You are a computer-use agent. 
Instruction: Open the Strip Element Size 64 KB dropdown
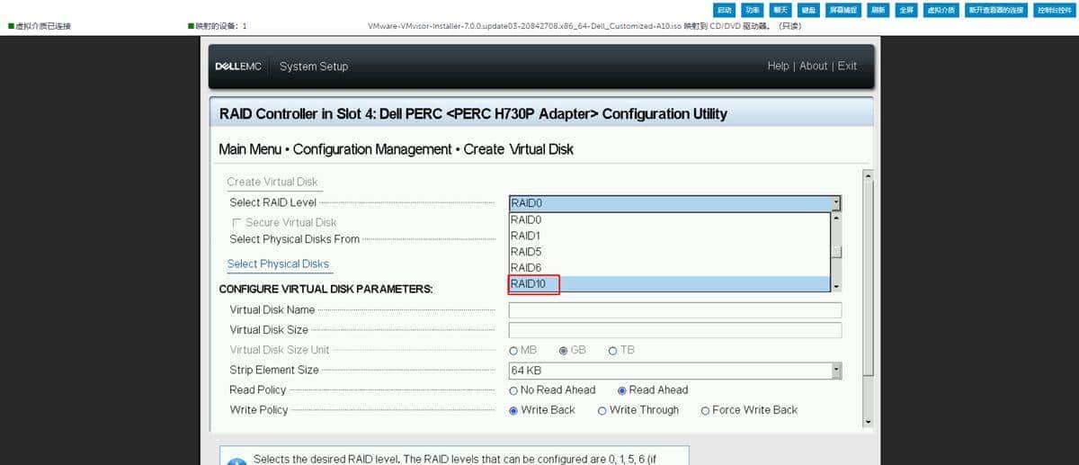[675, 371]
